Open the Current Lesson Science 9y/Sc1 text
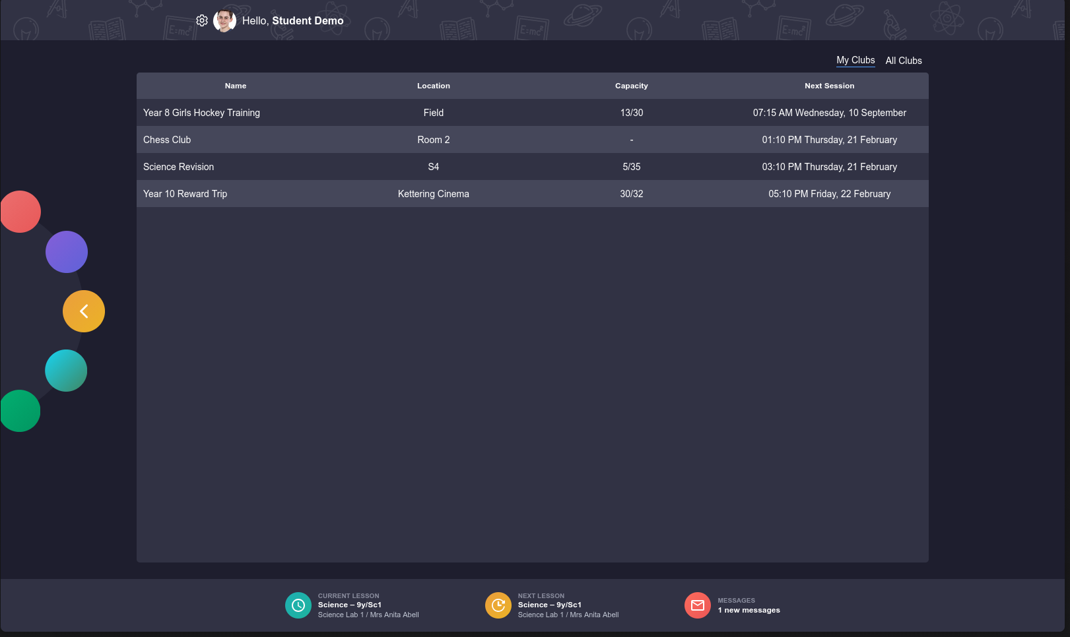The width and height of the screenshot is (1070, 637). click(350, 605)
